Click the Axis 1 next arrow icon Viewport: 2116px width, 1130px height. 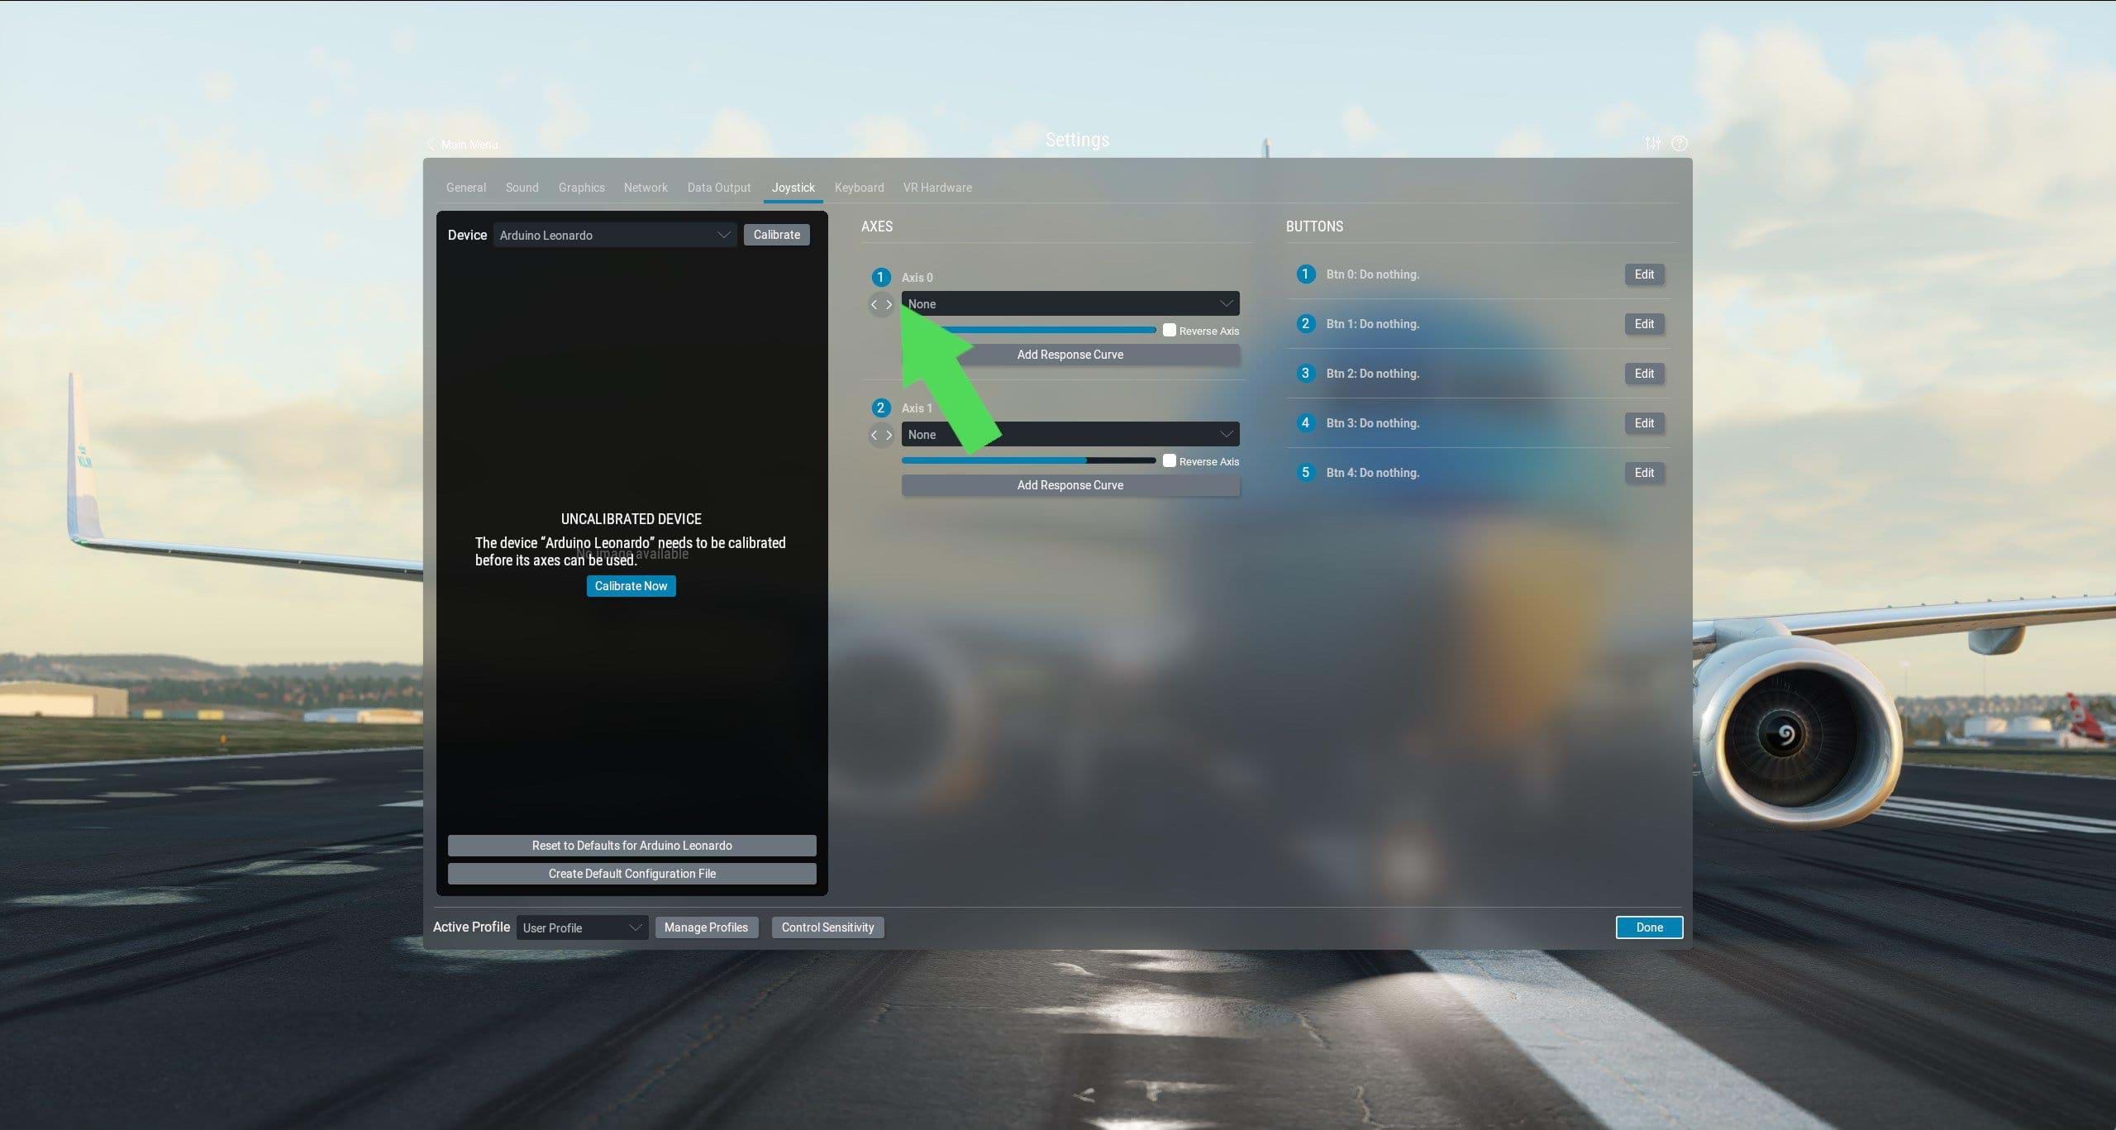(889, 435)
